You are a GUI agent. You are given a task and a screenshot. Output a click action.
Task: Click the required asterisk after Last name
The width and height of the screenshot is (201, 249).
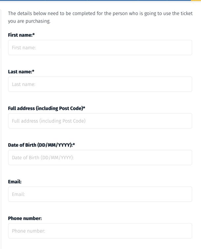click(33, 71)
